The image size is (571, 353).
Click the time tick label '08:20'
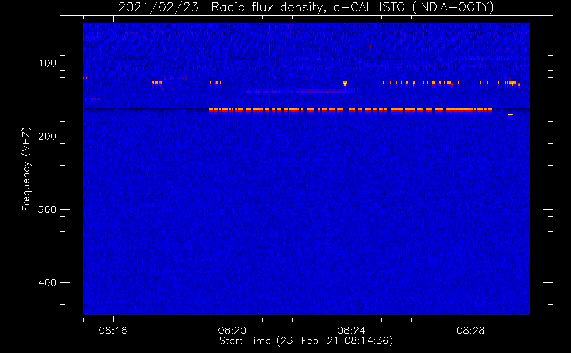pos(232,331)
